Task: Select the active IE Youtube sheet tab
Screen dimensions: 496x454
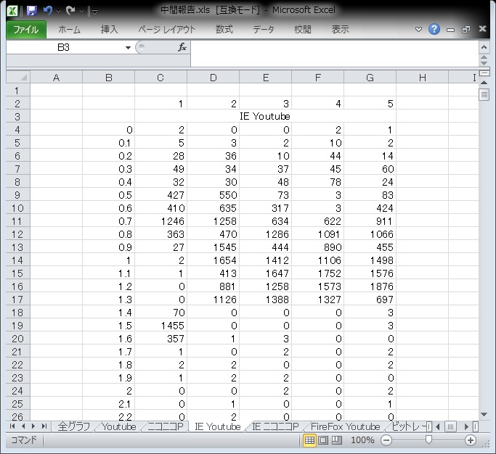Action: [218, 426]
